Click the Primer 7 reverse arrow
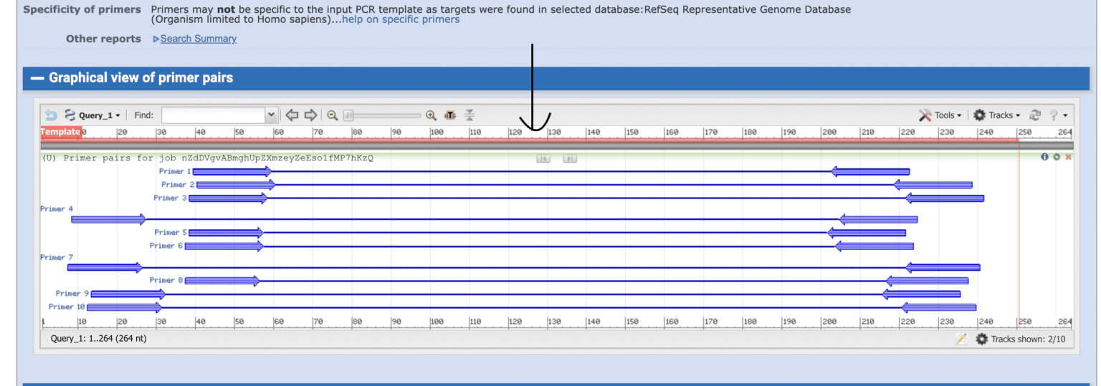1101x386 pixels. point(943,268)
